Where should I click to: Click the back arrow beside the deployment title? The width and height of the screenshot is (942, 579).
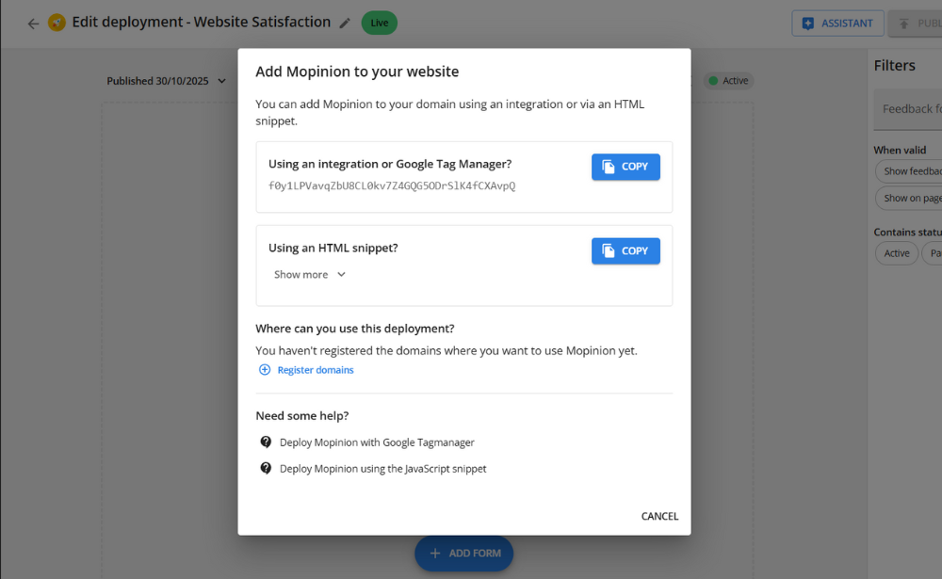(x=33, y=22)
